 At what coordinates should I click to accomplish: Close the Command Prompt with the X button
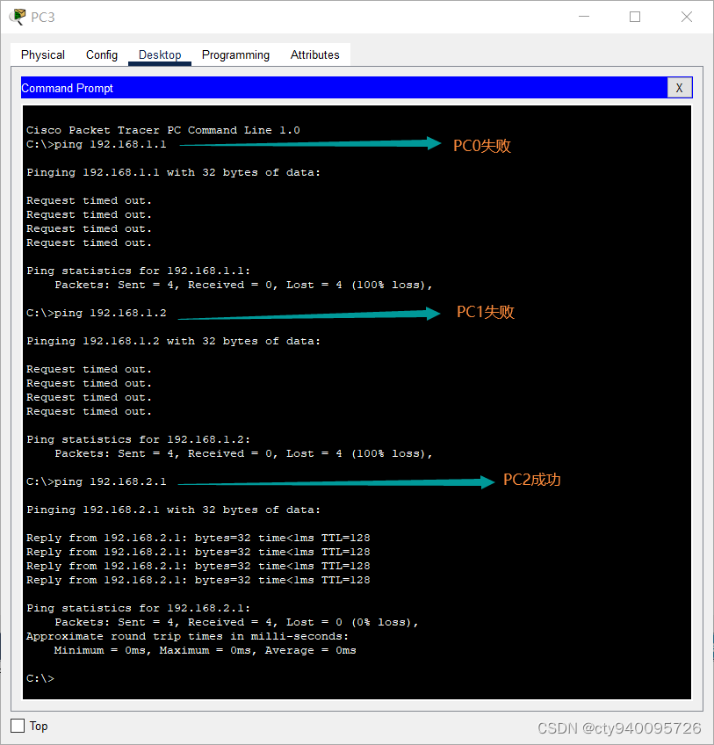tap(680, 88)
